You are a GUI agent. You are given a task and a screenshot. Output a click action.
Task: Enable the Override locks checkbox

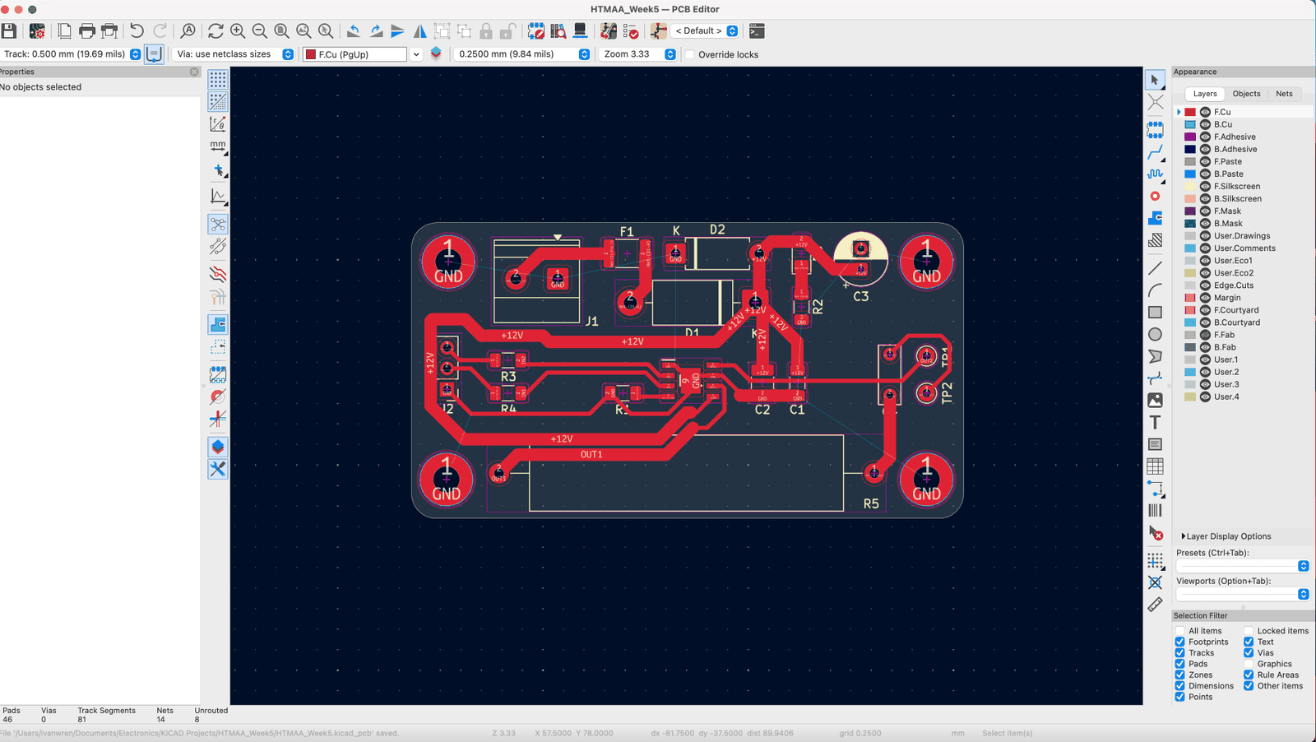point(690,54)
